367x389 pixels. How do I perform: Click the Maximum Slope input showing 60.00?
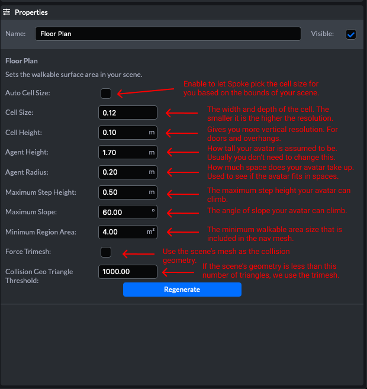[123, 212]
